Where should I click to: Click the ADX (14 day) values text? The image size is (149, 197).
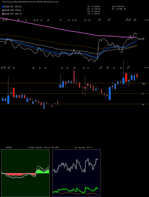83,147
